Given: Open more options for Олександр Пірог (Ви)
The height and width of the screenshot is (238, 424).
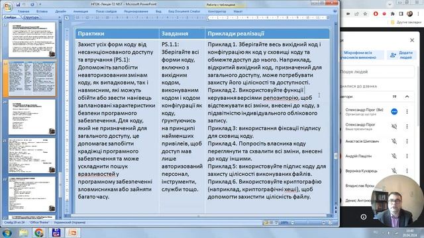Looking at the screenshot, I should (407, 112).
